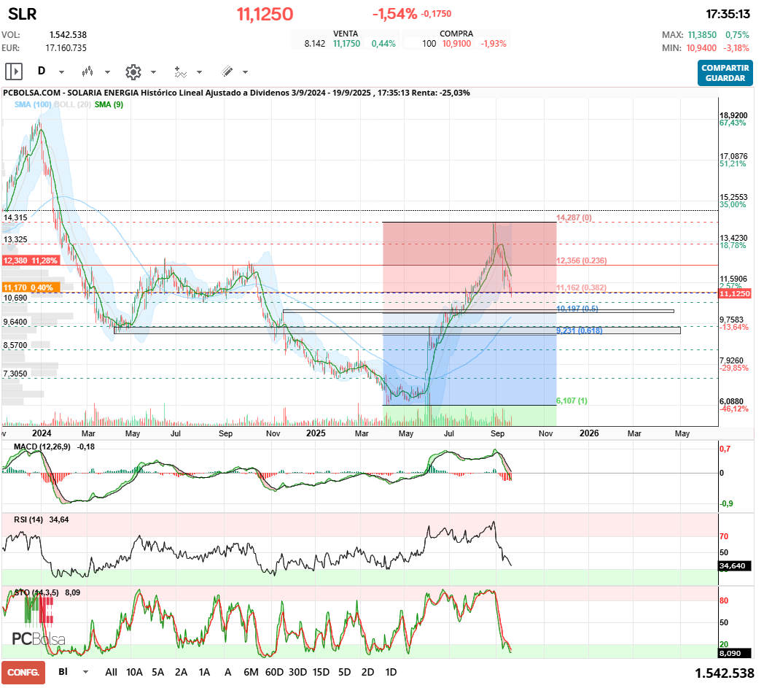Click the COMPARTIR GUARDAR button
This screenshot has width=764, height=688.
point(725,73)
